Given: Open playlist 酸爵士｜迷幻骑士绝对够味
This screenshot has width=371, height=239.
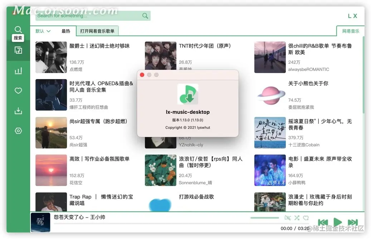Looking at the screenshot, I should point(99,46).
